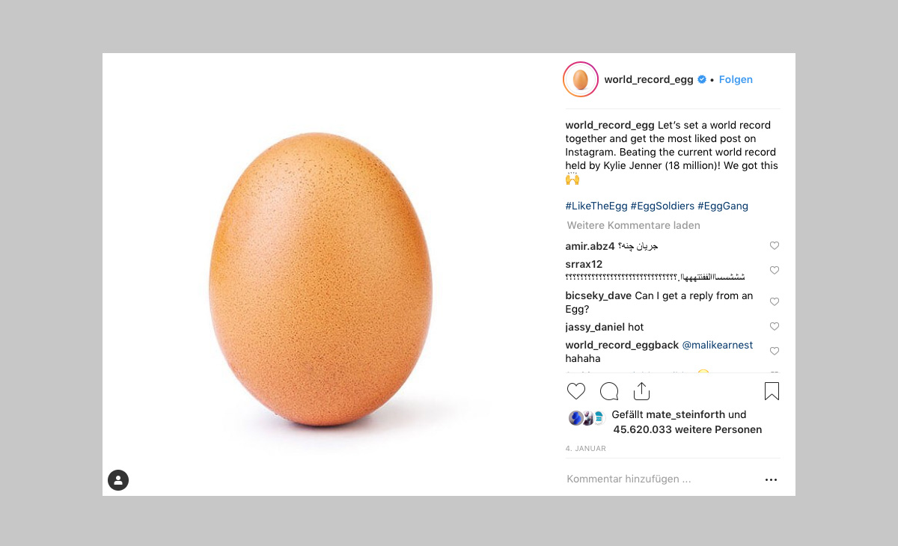Open comments via the speech bubble icon
This screenshot has width=898, height=546.
point(609,391)
